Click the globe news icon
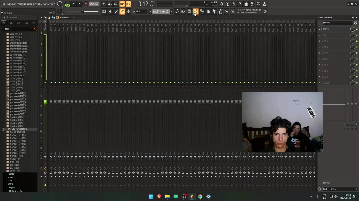359x201 pixels. pyautogui.click(x=265, y=11)
